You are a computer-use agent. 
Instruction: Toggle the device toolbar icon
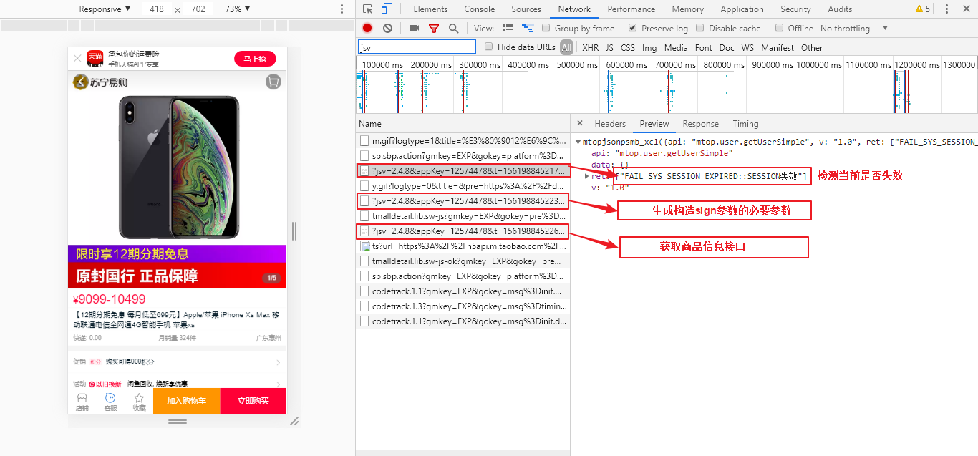[x=387, y=9]
